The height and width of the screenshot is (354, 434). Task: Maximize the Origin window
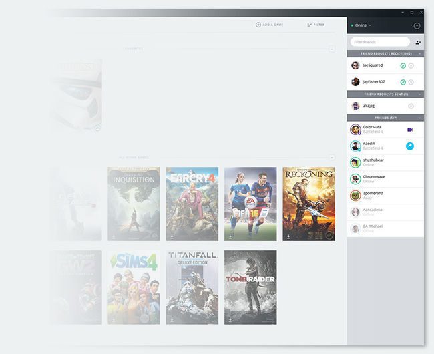coord(412,12)
